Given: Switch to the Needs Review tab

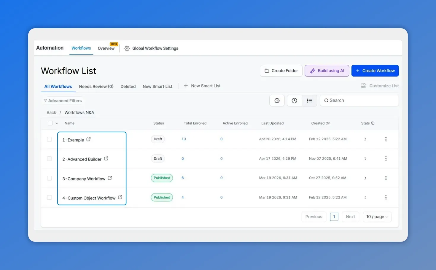Looking at the screenshot, I should click(96, 86).
